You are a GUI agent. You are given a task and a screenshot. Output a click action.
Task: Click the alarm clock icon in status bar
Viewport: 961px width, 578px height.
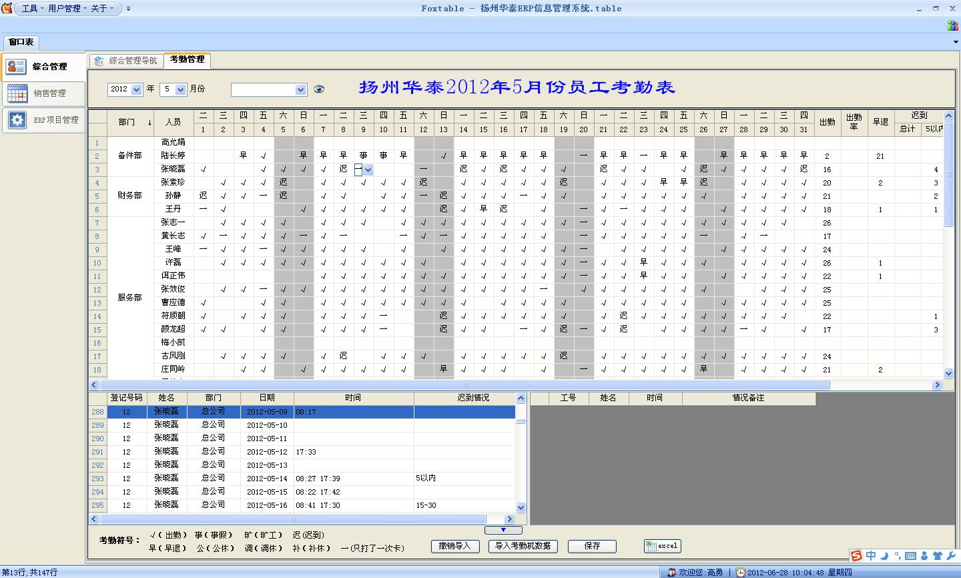coord(741,573)
